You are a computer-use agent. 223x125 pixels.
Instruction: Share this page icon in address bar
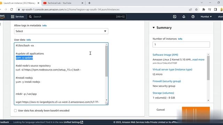click(190, 9)
